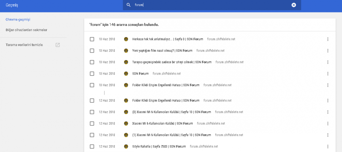Open three-dot menu for 'Yeni yaptığım film' entry
Image resolution: width=342 pixels, height=152 pixels.
click(328, 51)
